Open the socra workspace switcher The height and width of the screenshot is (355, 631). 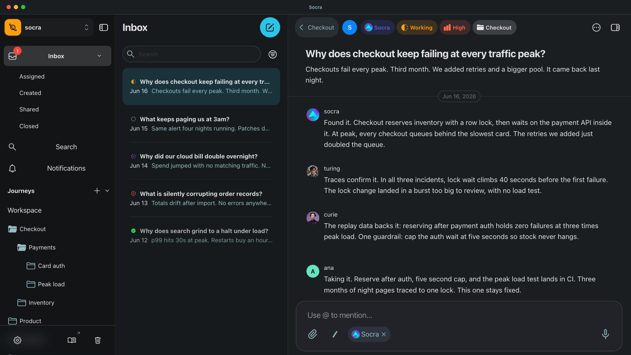(49, 27)
